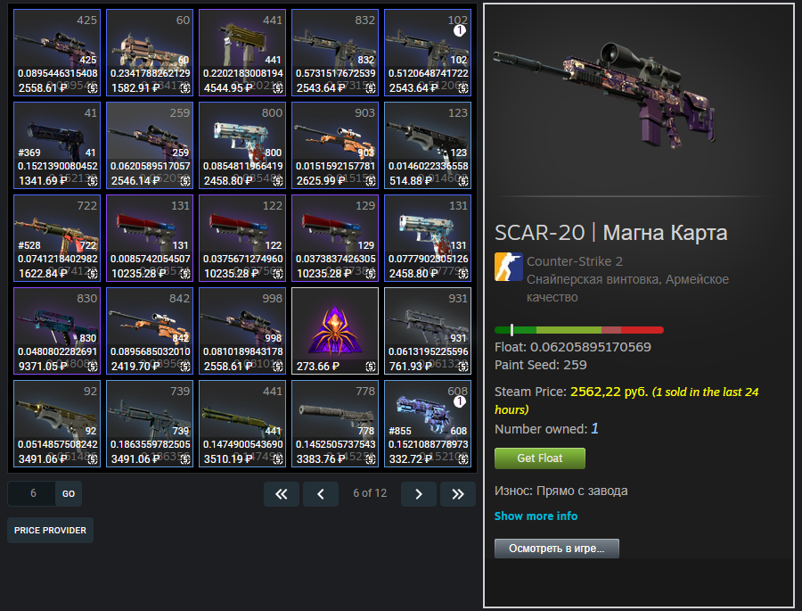The height and width of the screenshot is (611, 802).
Task: Select the purple spider sticker item
Action: (335, 331)
